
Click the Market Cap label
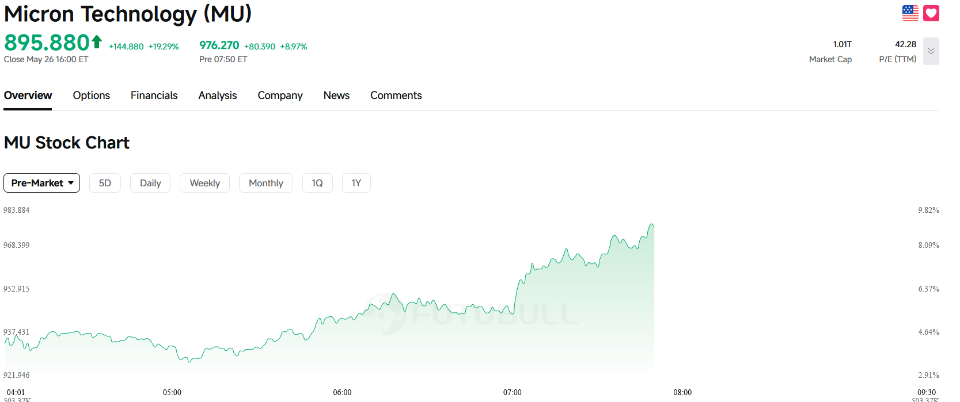click(830, 59)
